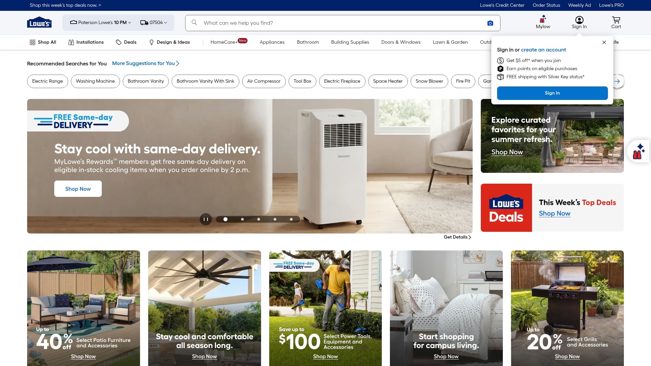The height and width of the screenshot is (366, 651).
Task: Click the blue Sign In button
Action: 552,93
